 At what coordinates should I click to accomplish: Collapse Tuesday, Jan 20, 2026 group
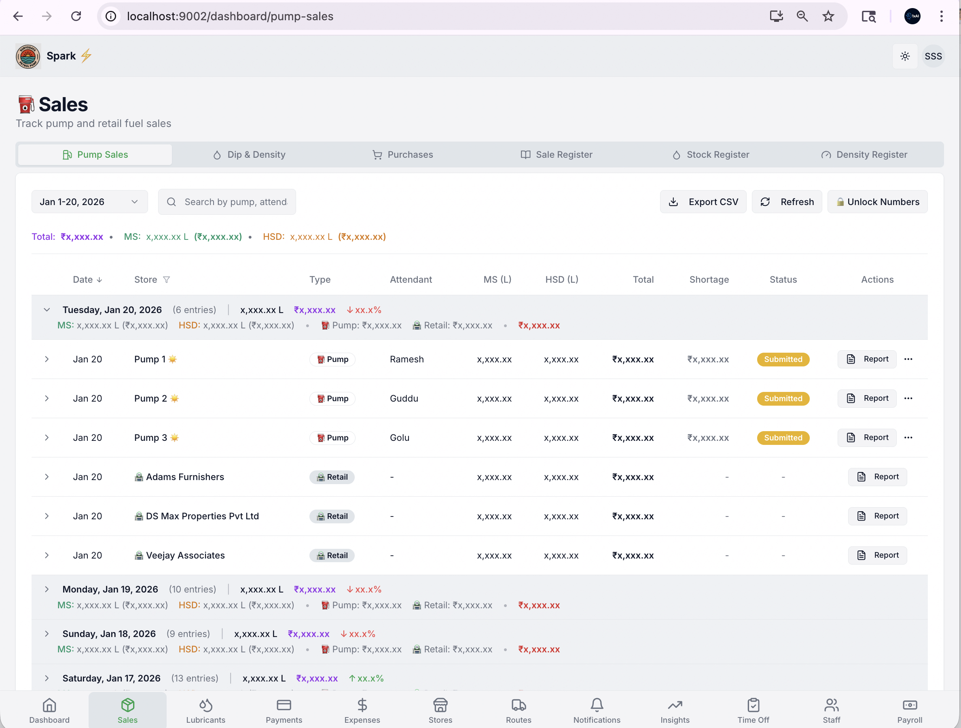click(47, 310)
